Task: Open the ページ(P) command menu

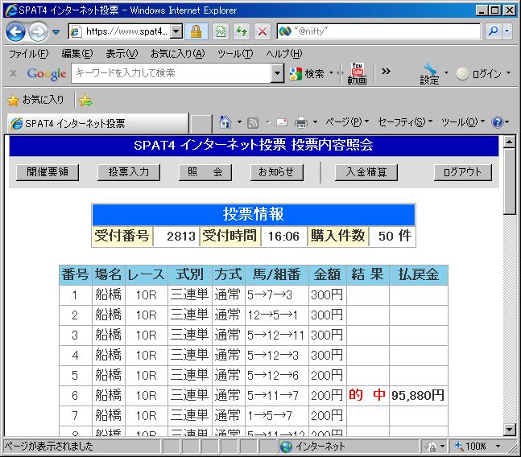Action: point(347,122)
